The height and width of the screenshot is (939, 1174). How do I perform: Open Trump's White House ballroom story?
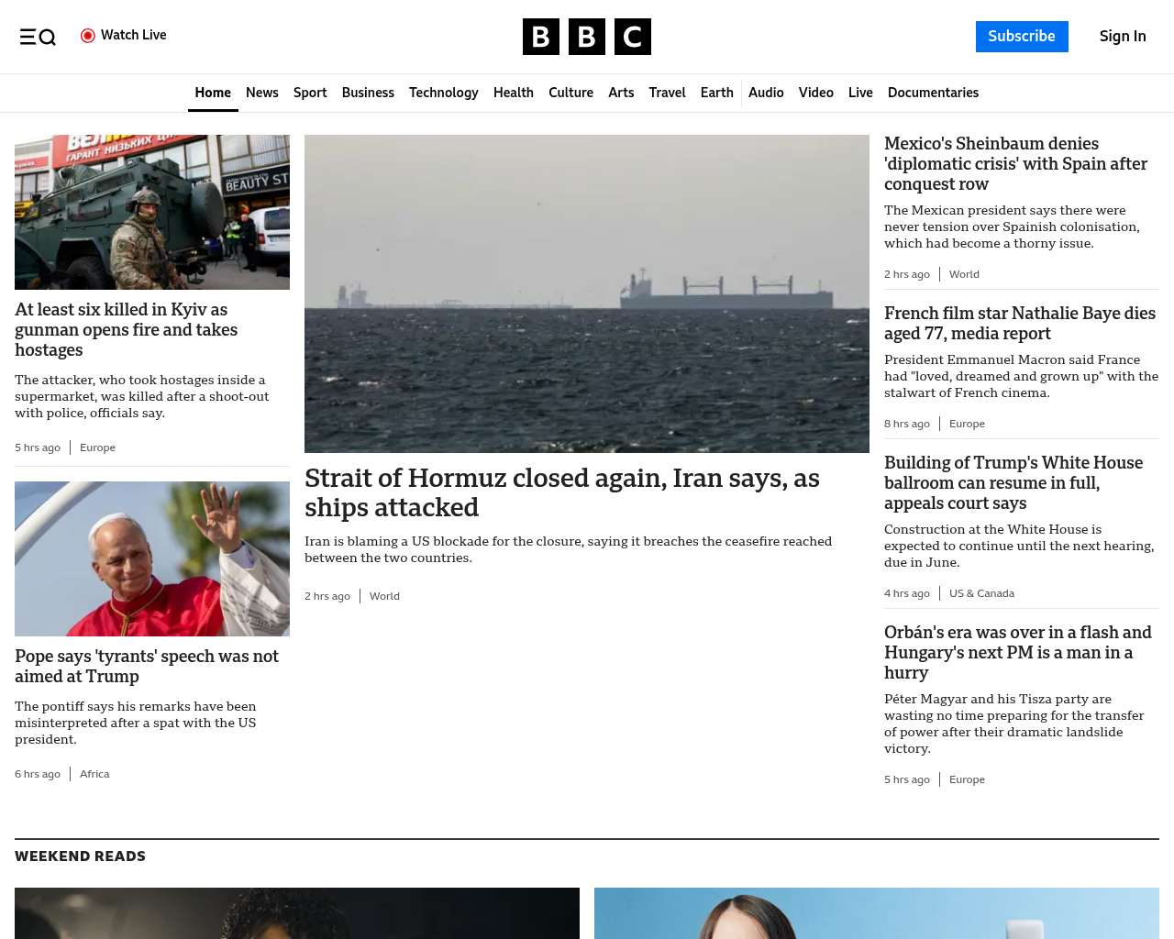[x=1013, y=482]
